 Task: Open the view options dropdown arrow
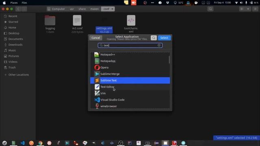click(x=248, y=9)
